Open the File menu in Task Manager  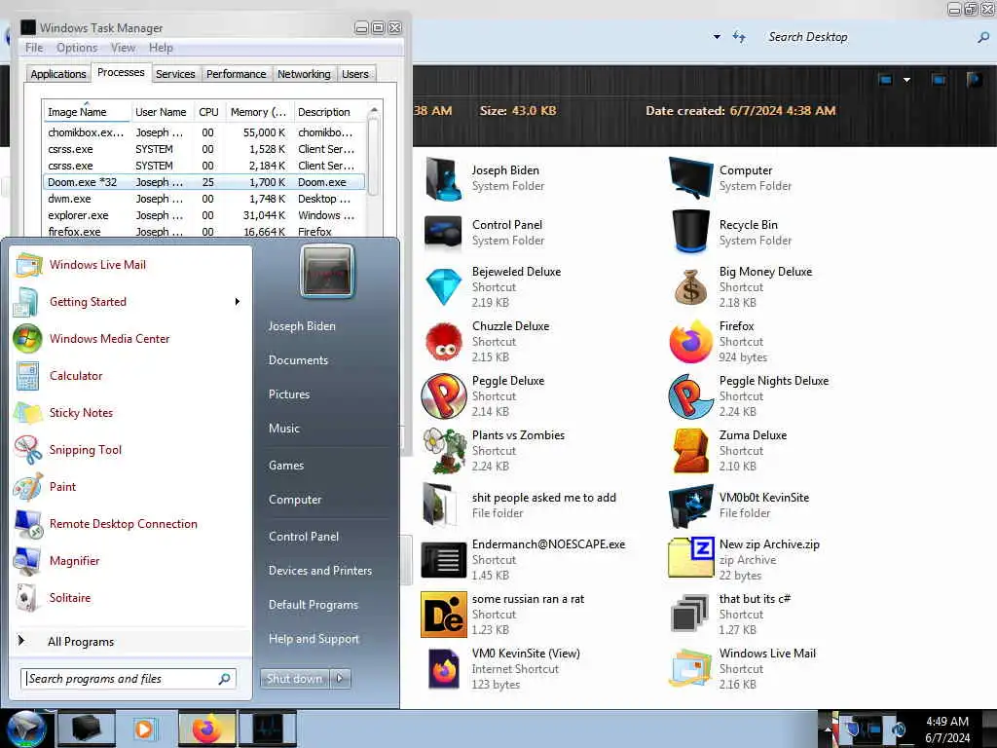click(34, 48)
